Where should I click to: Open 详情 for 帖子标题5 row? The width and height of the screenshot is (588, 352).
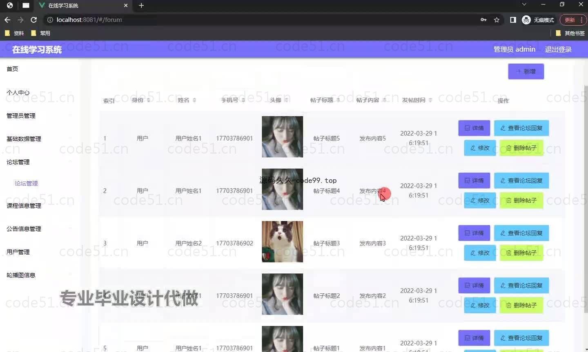point(474,128)
